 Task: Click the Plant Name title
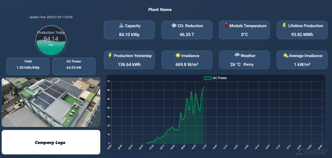tap(160, 10)
